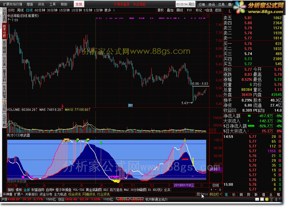This screenshot has width=286, height=207.
Task: Open the 扩展市场行情 menu
Action: click(13, 4)
